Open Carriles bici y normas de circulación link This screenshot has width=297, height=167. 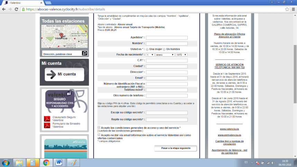pos(229,142)
